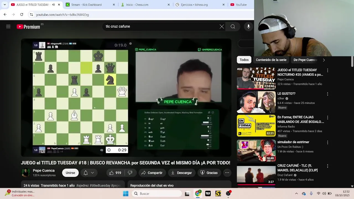354x199 pixels.
Task: Switch to the YouTube tab
Action: click(241, 5)
